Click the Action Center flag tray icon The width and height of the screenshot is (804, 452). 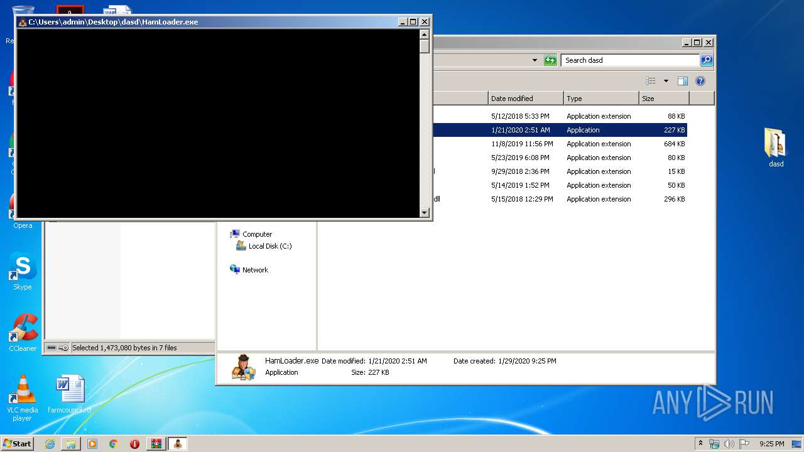[744, 444]
